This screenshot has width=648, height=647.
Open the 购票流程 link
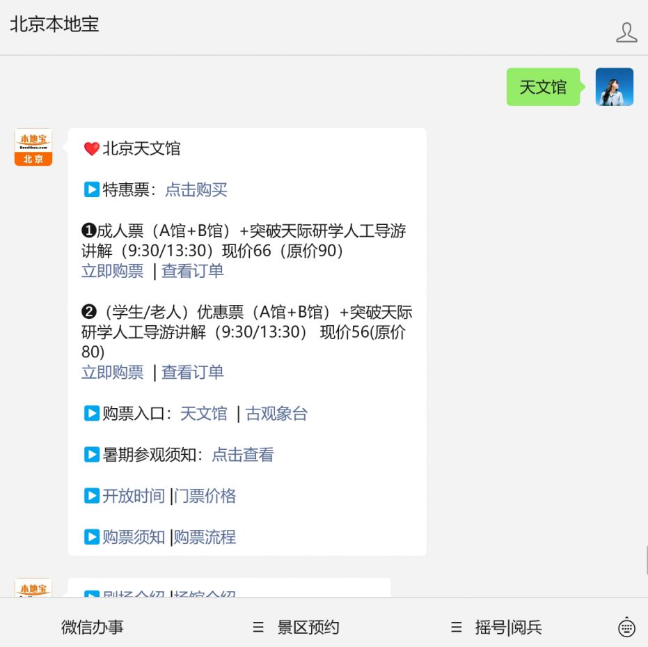pyautogui.click(x=205, y=537)
